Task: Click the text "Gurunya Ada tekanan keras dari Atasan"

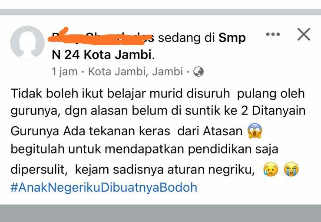Action: point(126,131)
